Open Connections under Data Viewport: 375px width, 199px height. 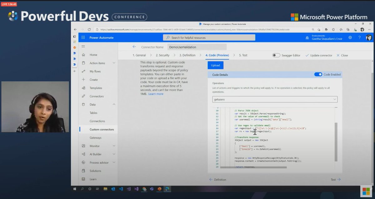pyautogui.click(x=97, y=121)
